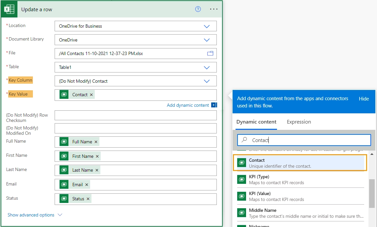Click the Dataverse icon on First Name token

point(64,156)
